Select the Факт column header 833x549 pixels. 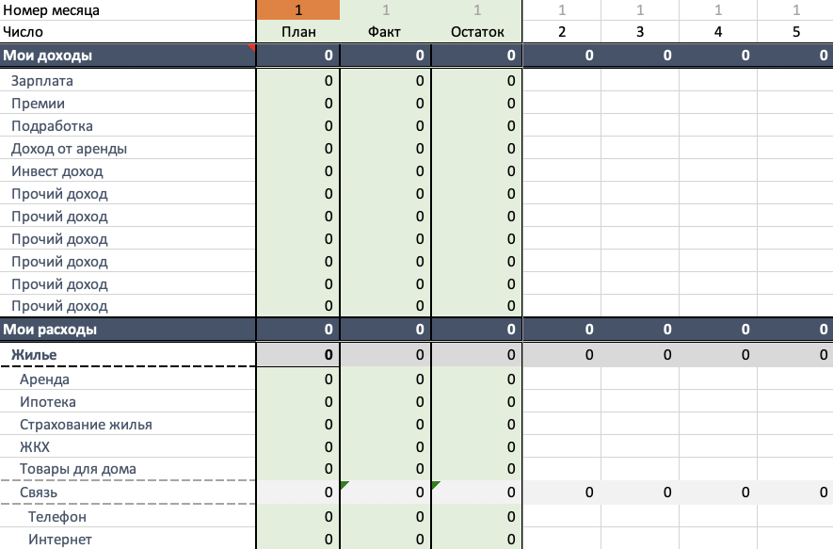click(x=385, y=32)
